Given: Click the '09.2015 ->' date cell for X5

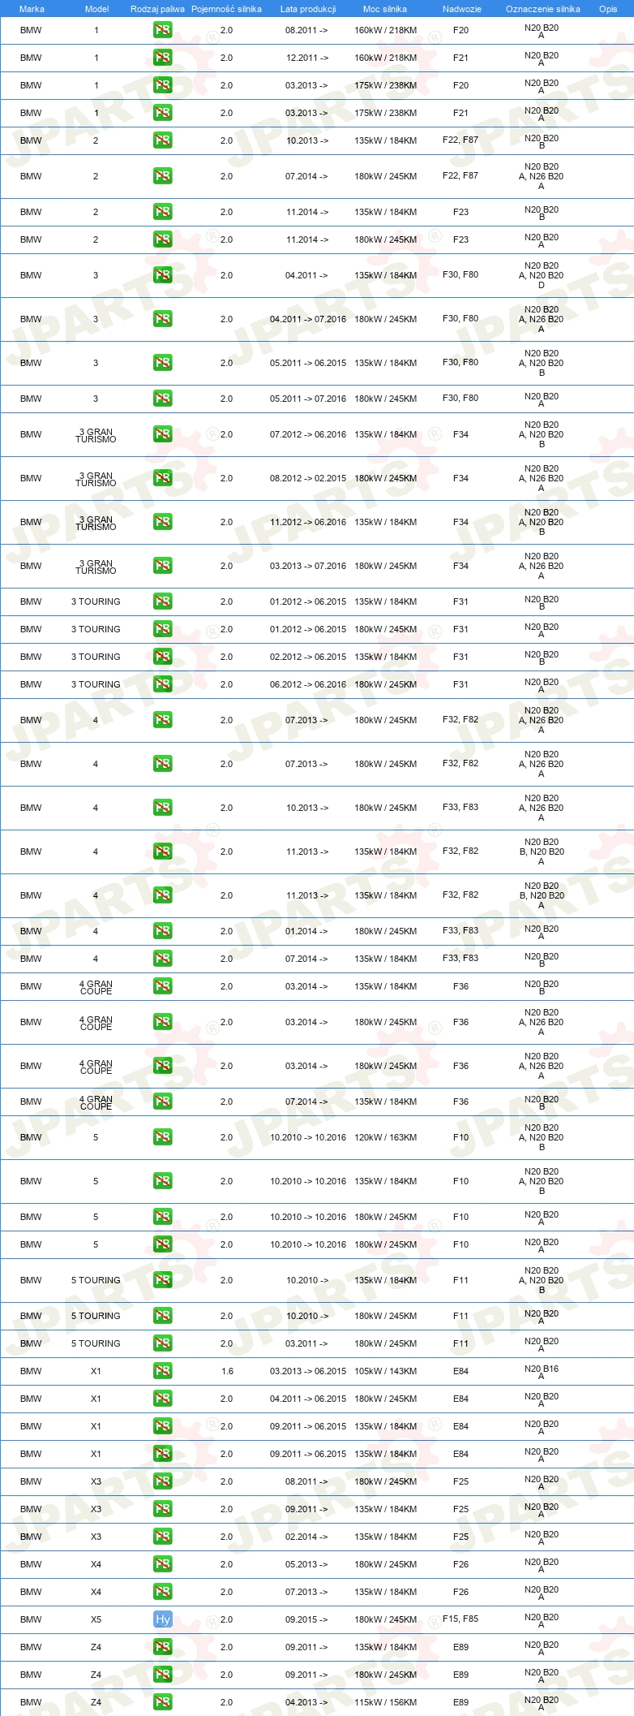Looking at the screenshot, I should click(x=307, y=1619).
